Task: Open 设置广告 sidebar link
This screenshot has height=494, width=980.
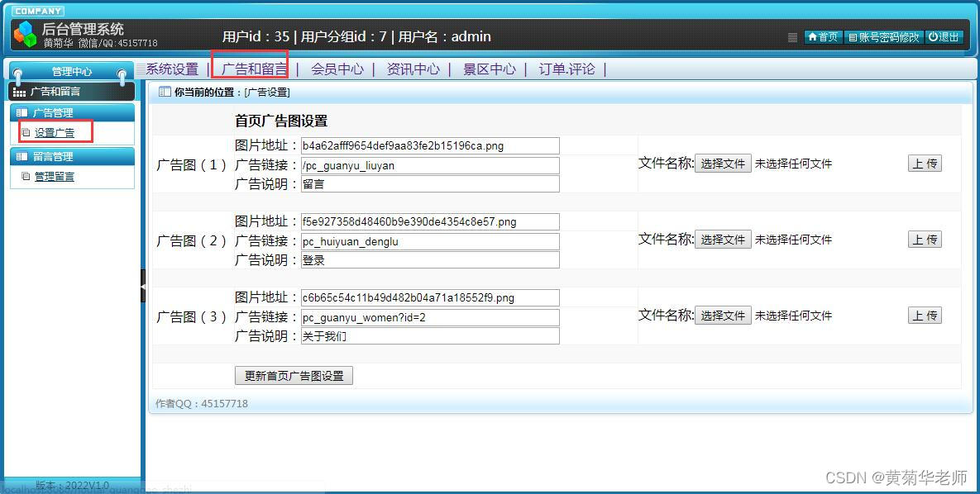Action: (x=55, y=132)
